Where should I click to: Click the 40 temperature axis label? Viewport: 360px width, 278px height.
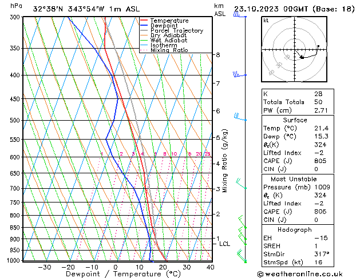210,268
